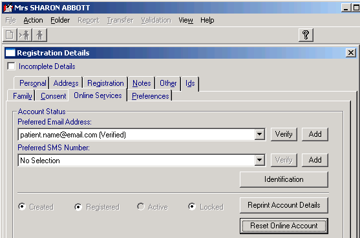Click Verify next to the email address

pos(284,134)
